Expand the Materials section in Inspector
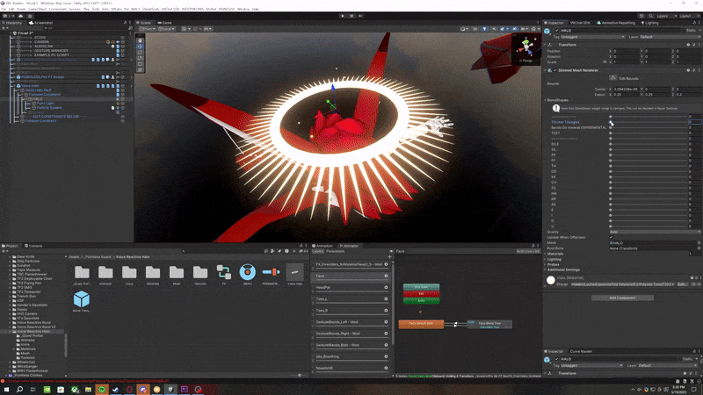 [555, 254]
